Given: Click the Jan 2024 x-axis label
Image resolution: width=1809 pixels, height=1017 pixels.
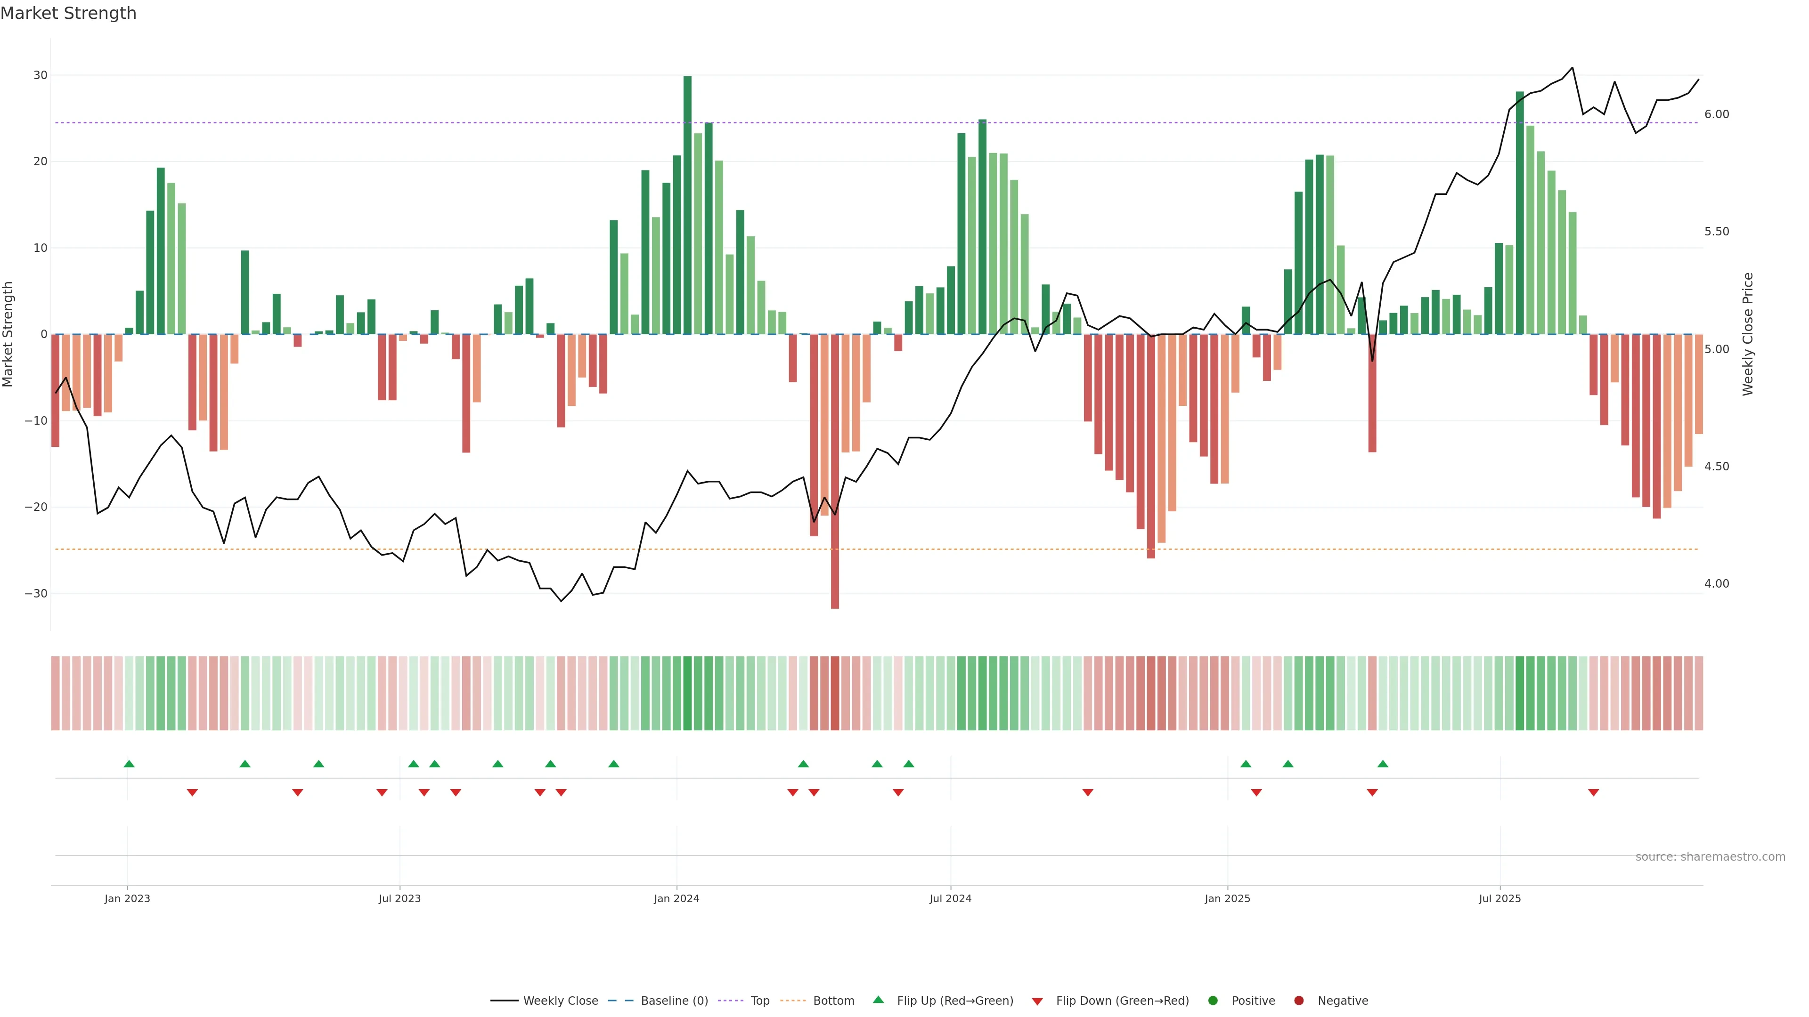Looking at the screenshot, I should click(x=676, y=898).
